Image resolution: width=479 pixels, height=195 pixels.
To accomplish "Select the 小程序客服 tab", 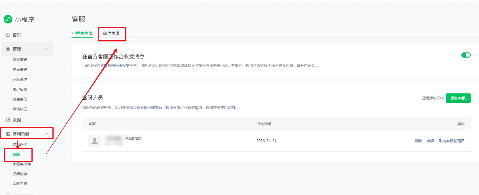I will click(x=82, y=33).
